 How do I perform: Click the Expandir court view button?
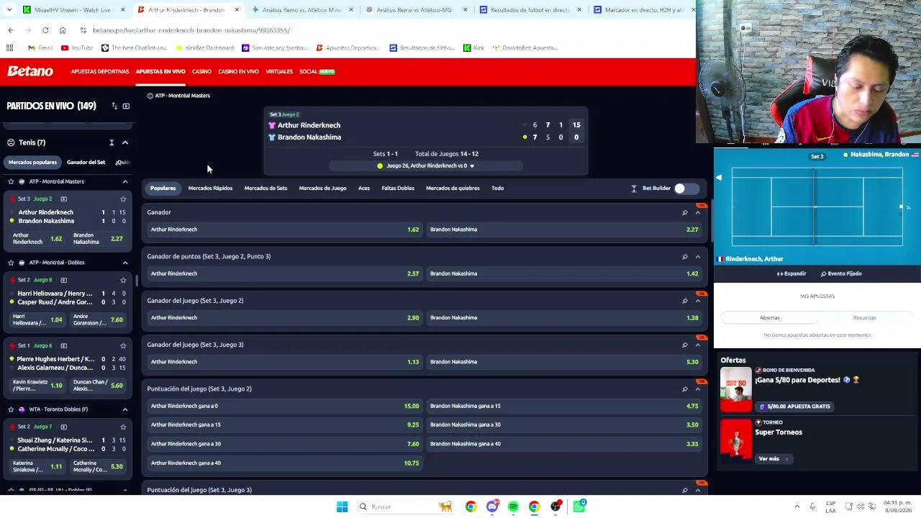791,273
